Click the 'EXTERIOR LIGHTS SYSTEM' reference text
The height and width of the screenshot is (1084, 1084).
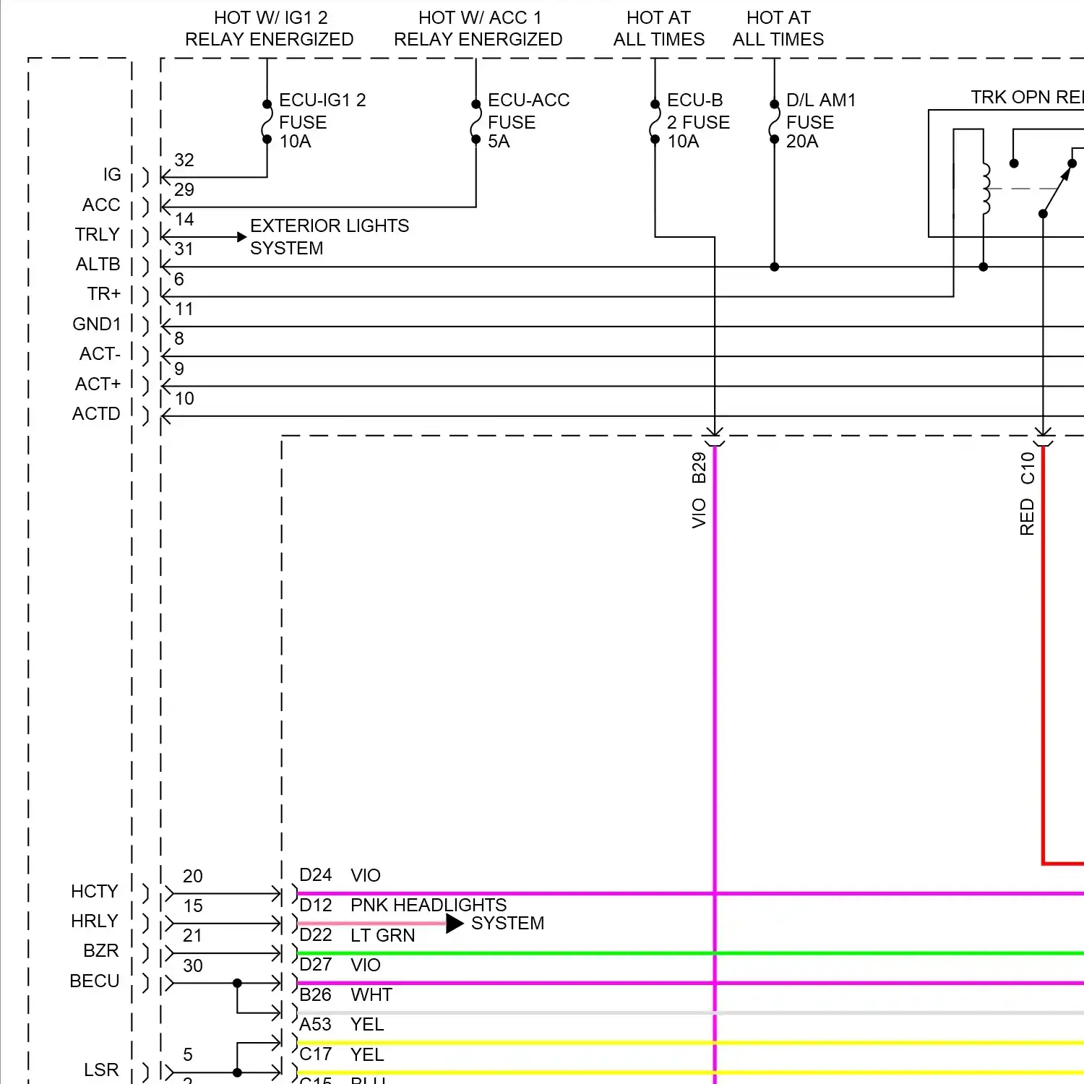click(x=330, y=237)
